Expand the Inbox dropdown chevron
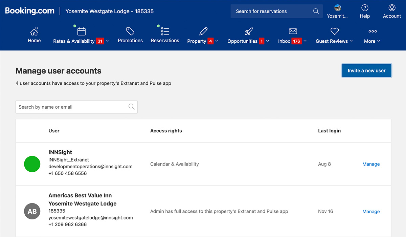 coord(305,41)
